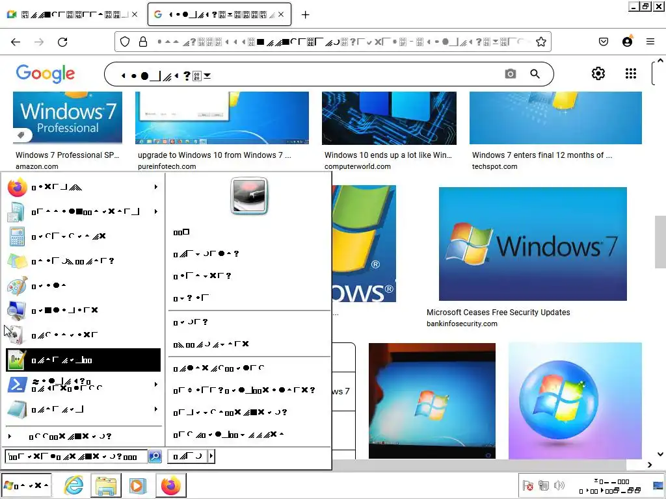The width and height of the screenshot is (666, 499).
Task: Search by image using the camera icon
Action: (x=510, y=74)
